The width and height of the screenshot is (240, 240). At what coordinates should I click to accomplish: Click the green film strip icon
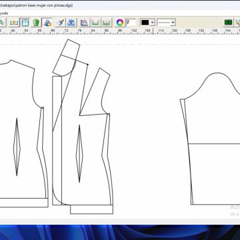228,23
